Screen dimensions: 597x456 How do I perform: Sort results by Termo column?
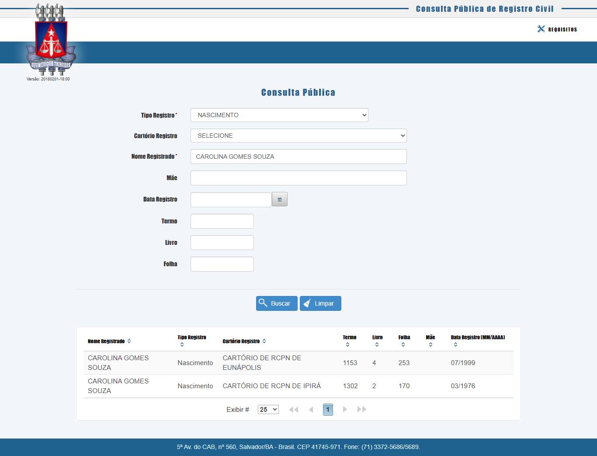[x=347, y=345]
